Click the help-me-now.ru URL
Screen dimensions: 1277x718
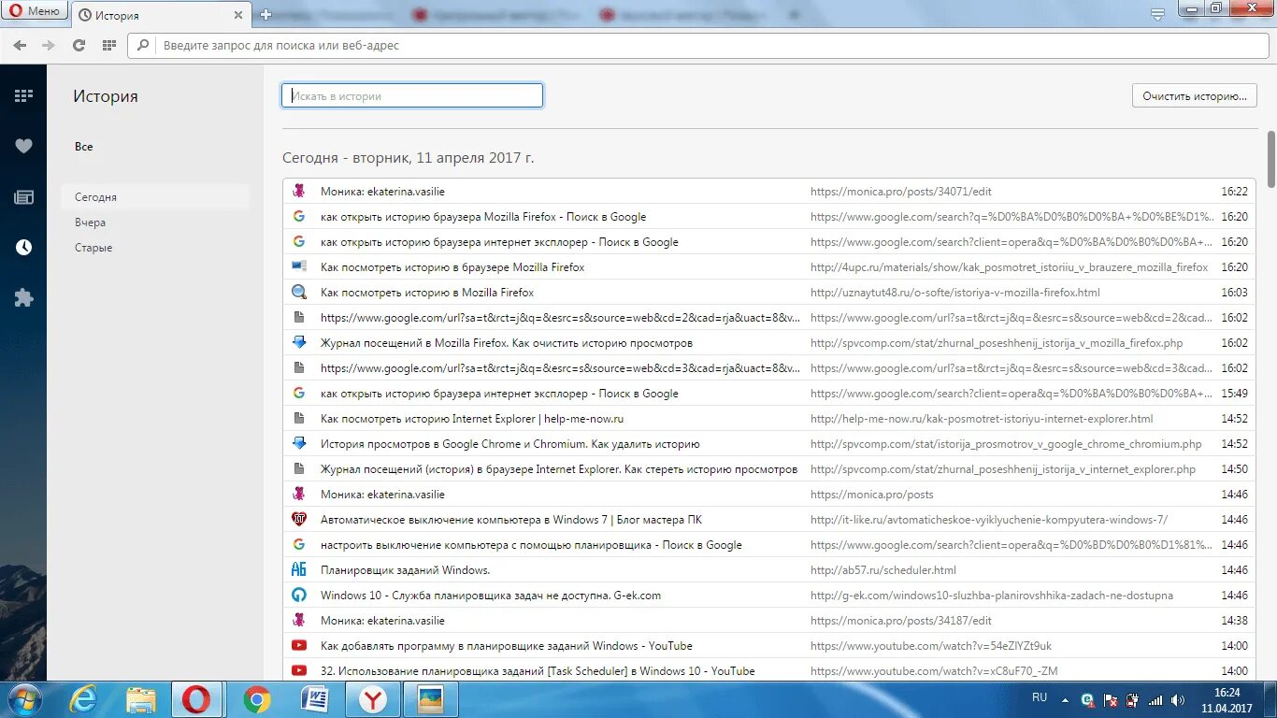[x=982, y=419]
